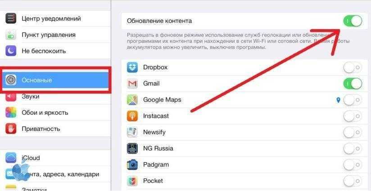Open the Приватность section
371x191 pixels.
(x=55, y=129)
